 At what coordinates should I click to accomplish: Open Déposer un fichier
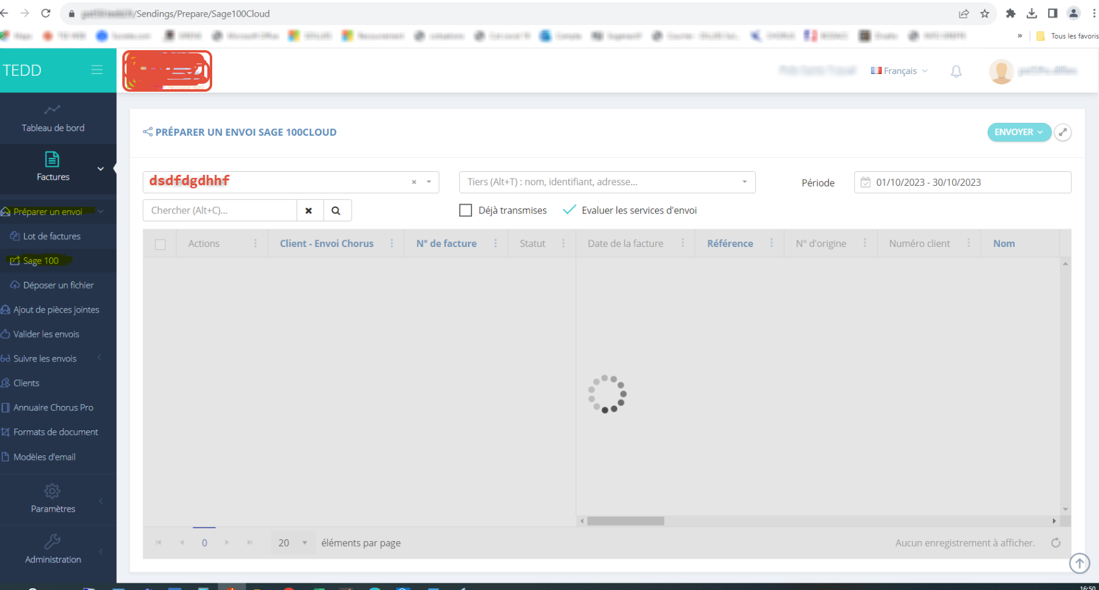58,285
